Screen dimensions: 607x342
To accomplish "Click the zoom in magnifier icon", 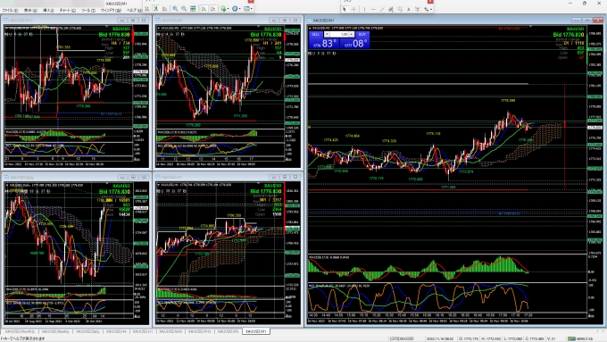I will tap(175, 9).
